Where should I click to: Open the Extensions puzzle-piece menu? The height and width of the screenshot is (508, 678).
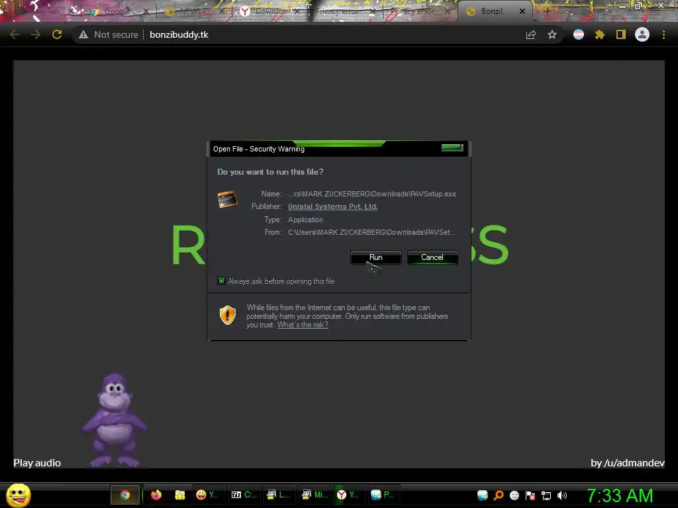(x=600, y=34)
